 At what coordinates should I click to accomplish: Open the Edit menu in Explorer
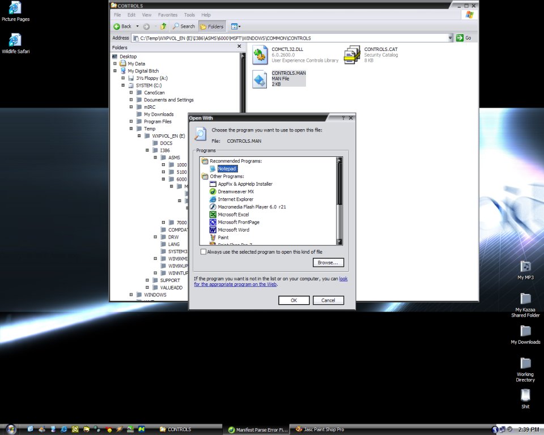[x=131, y=15]
